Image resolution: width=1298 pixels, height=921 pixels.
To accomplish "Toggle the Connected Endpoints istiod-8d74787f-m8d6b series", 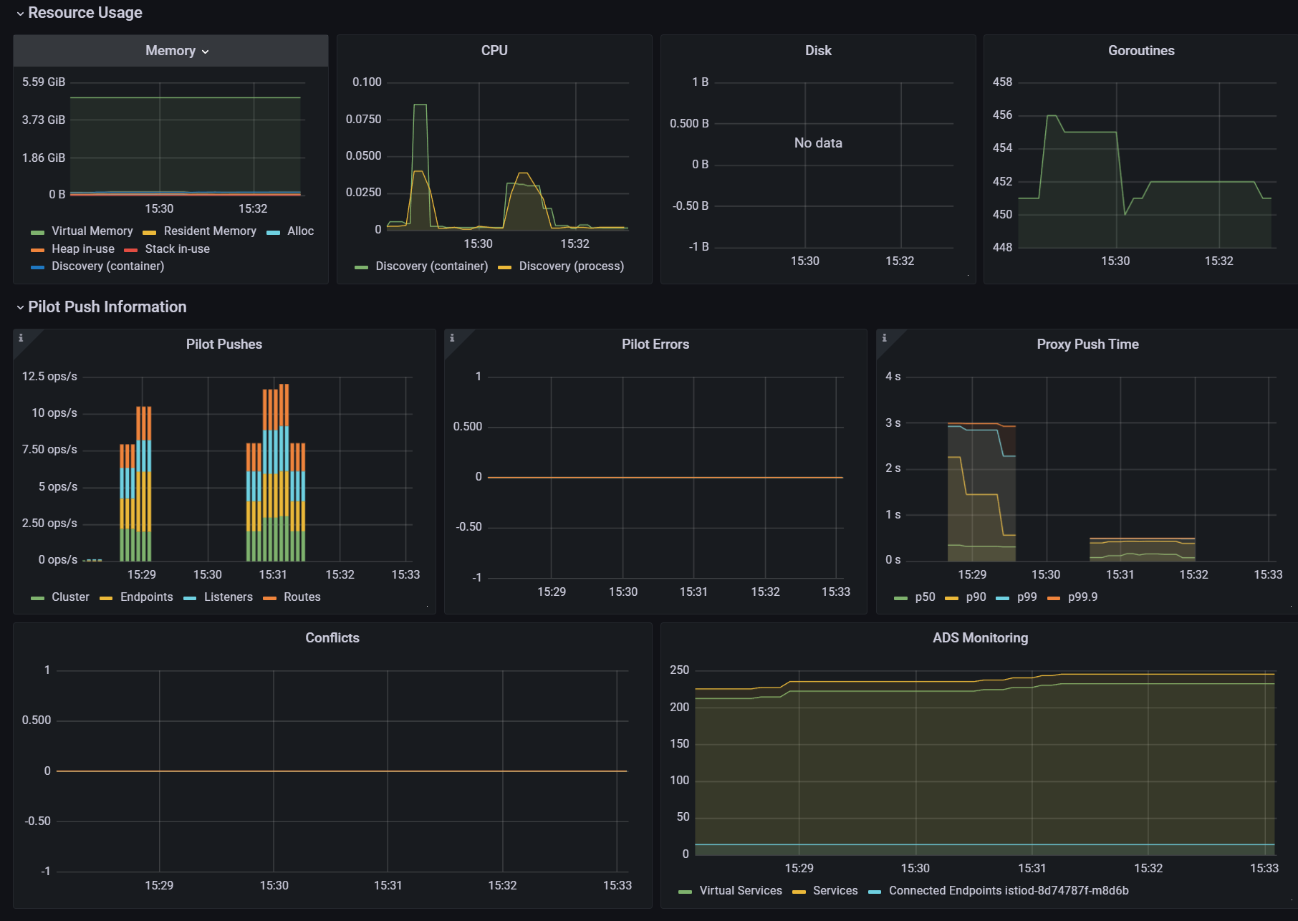I will (1008, 891).
